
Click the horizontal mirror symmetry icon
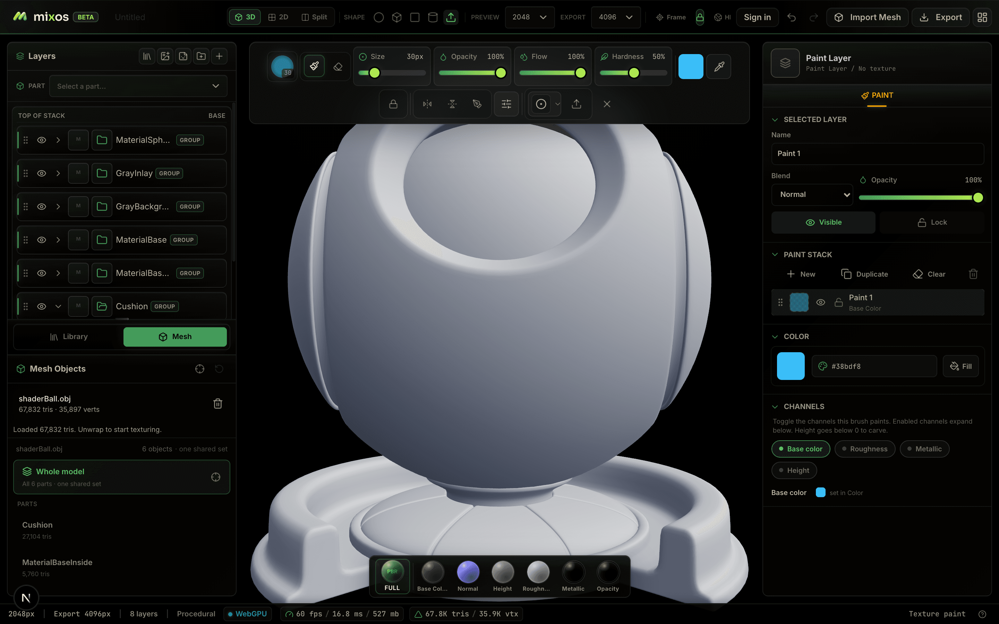coord(427,104)
